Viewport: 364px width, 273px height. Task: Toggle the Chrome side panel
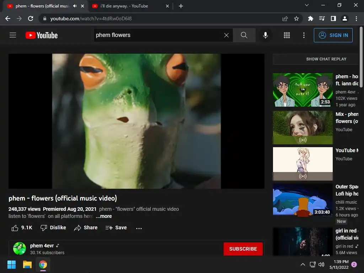click(x=333, y=18)
